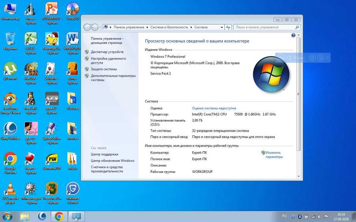The image size is (356, 222).
Task: Switch to Chrome in the taskbar
Action: (59, 217)
